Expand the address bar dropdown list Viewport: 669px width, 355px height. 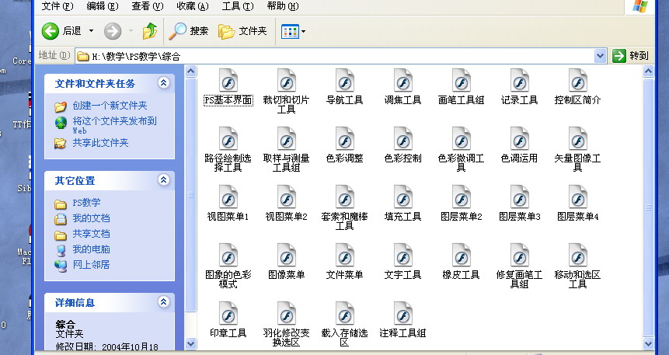(x=601, y=56)
